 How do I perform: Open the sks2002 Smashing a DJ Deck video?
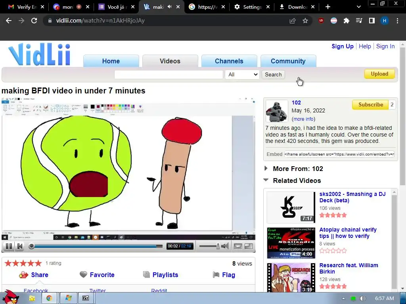point(352,197)
